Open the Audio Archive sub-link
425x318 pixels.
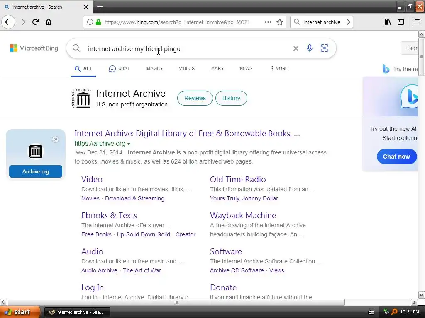click(99, 270)
